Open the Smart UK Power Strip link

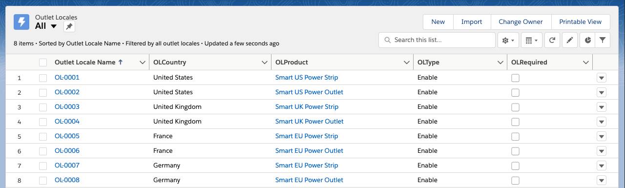point(307,107)
